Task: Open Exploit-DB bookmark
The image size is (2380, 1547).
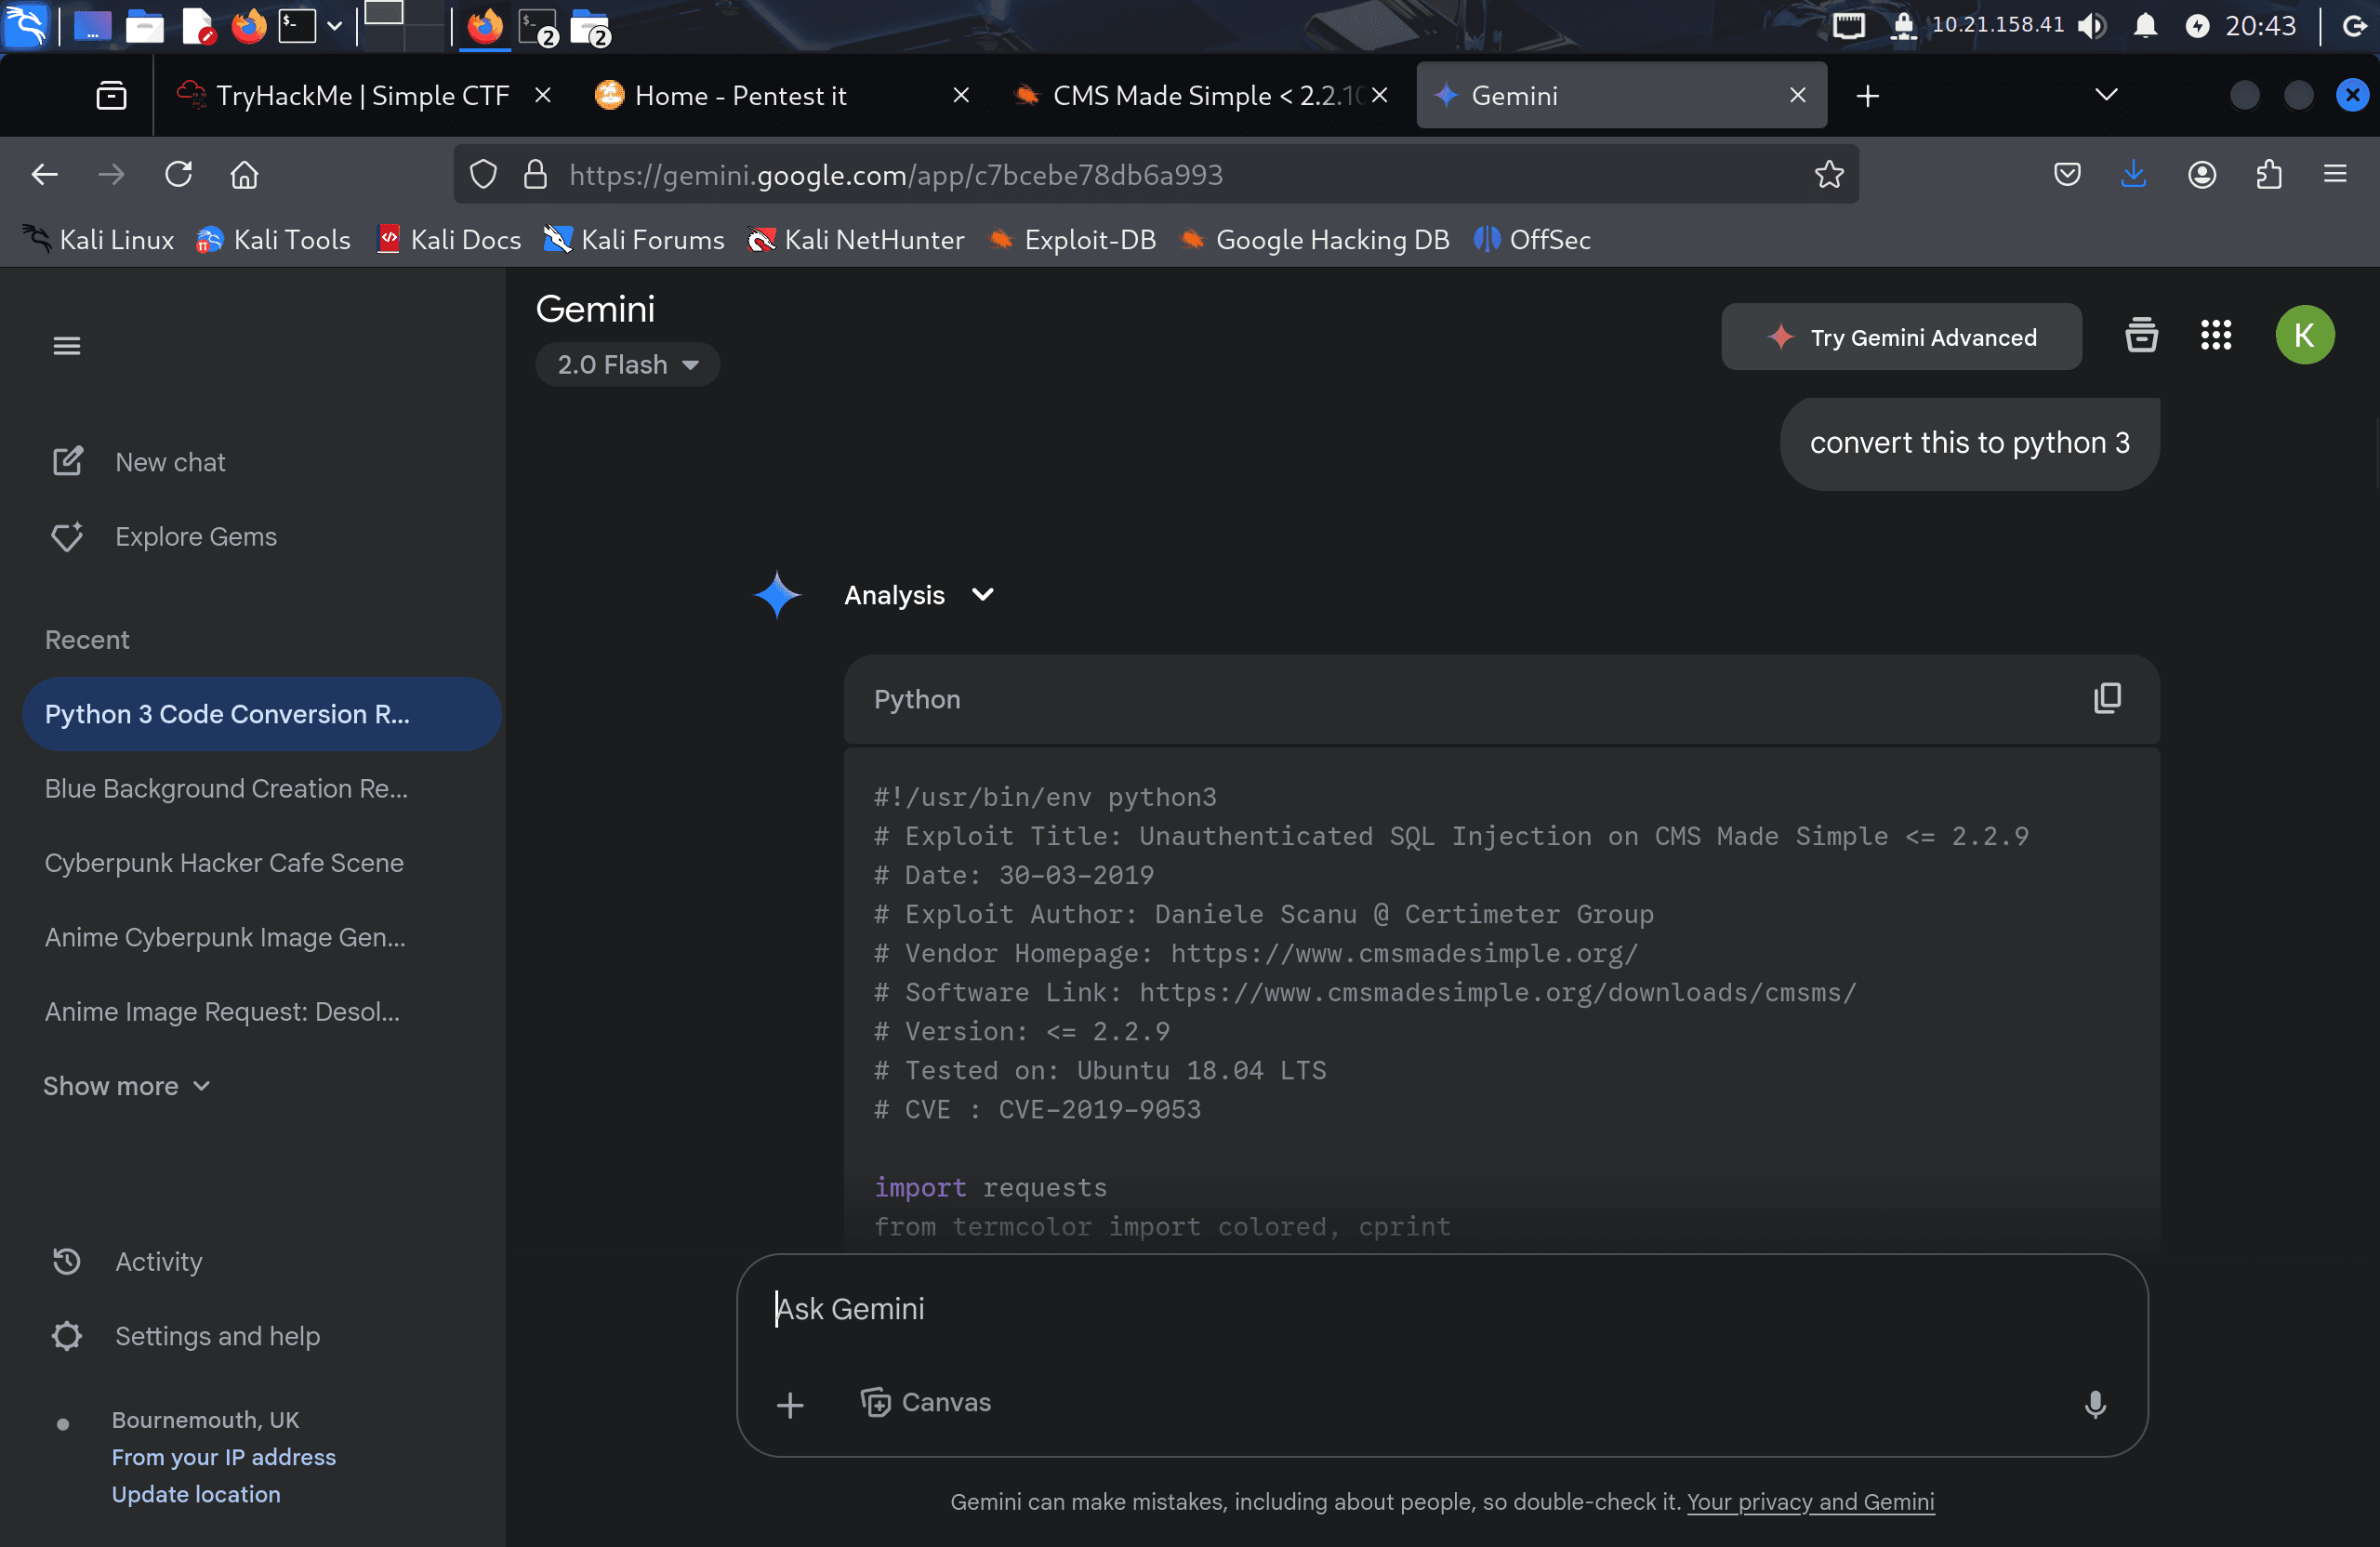Action: tap(1072, 240)
